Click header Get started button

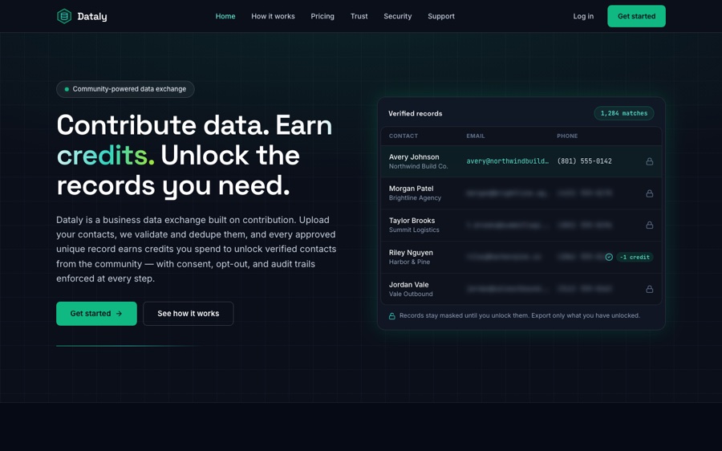click(x=636, y=16)
